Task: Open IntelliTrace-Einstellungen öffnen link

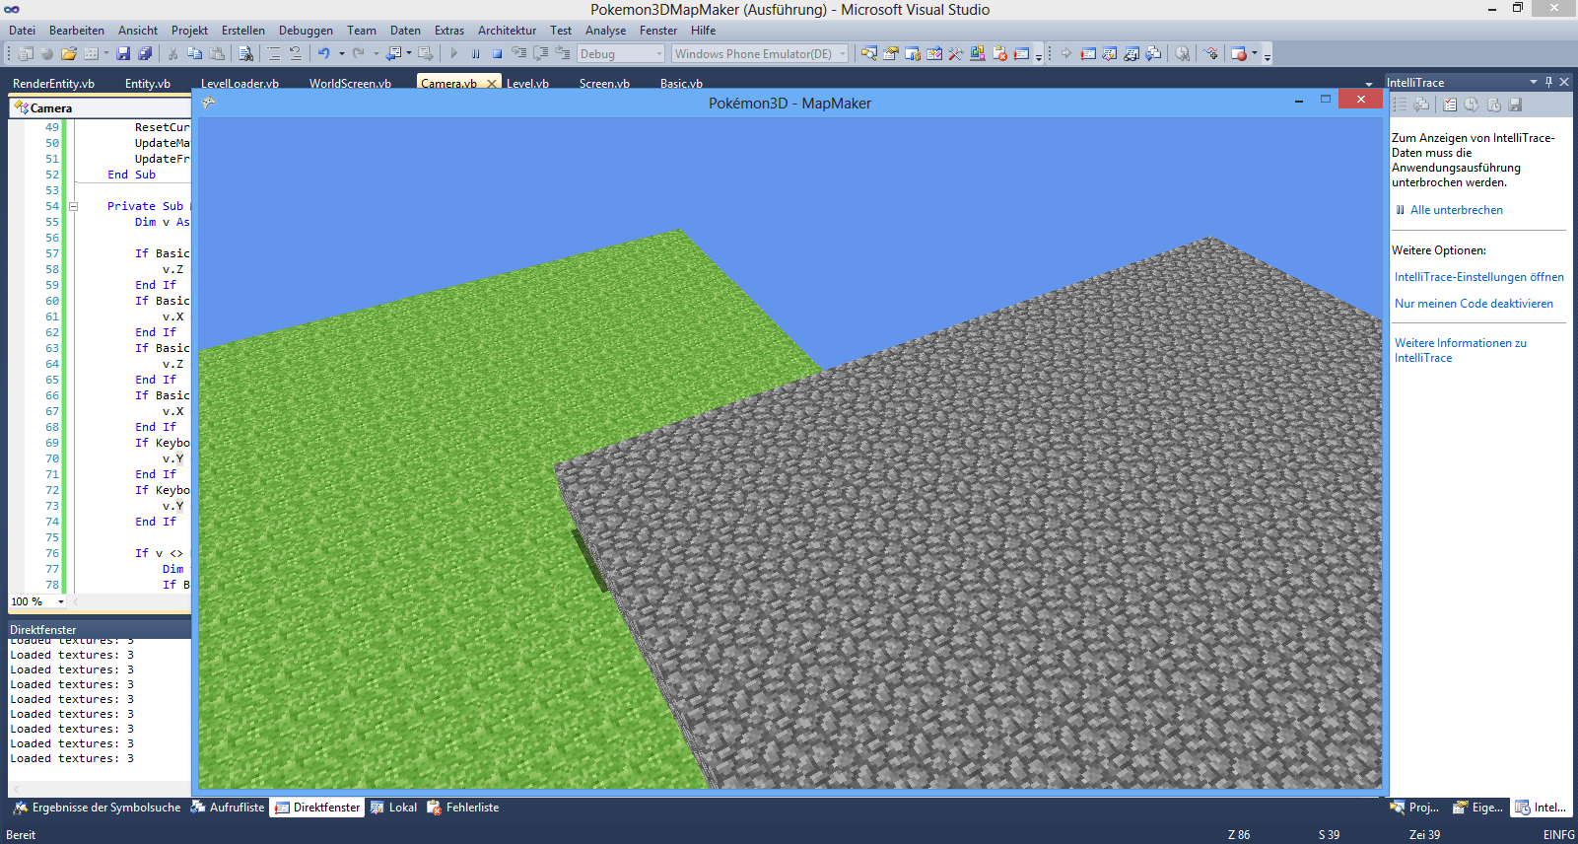Action: tap(1478, 277)
